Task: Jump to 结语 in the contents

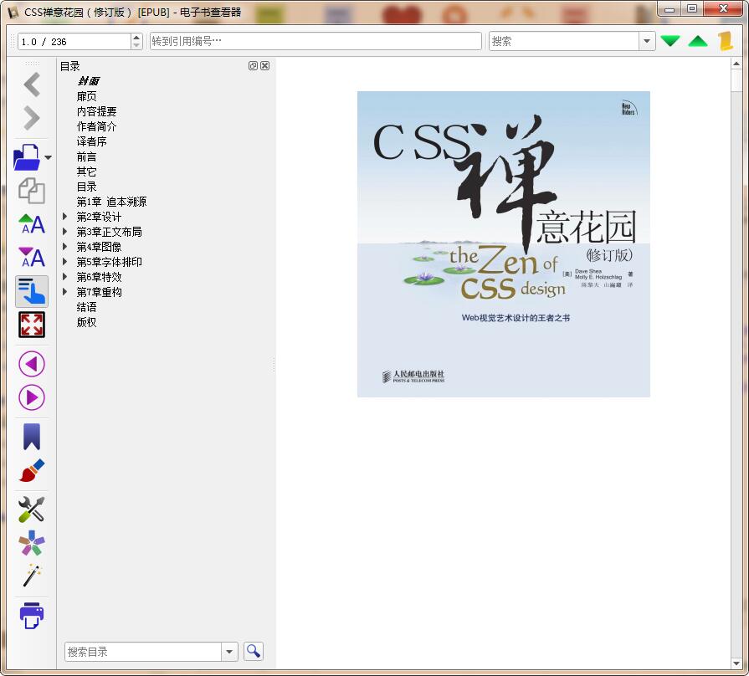Action: tap(86, 307)
